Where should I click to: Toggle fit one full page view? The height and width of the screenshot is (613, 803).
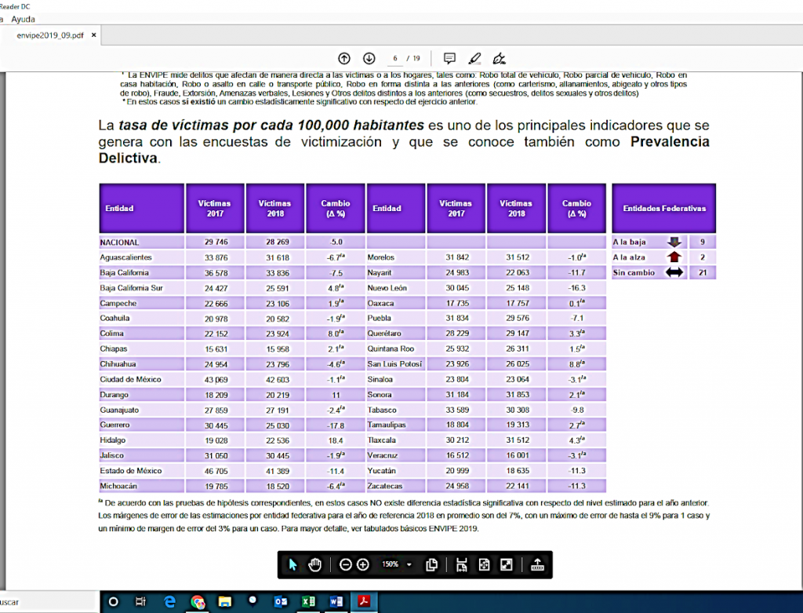pyautogui.click(x=485, y=564)
